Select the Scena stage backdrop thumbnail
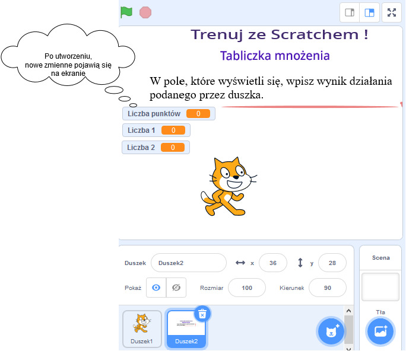 coord(380,286)
